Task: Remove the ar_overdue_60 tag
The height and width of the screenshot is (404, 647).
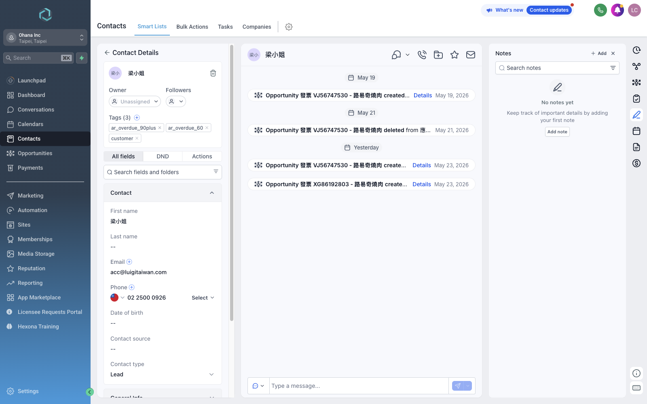Action: pos(207,128)
